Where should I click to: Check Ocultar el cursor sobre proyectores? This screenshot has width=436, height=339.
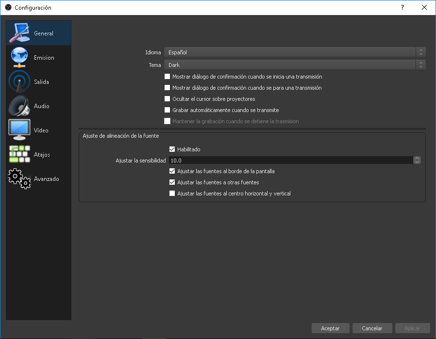click(167, 98)
